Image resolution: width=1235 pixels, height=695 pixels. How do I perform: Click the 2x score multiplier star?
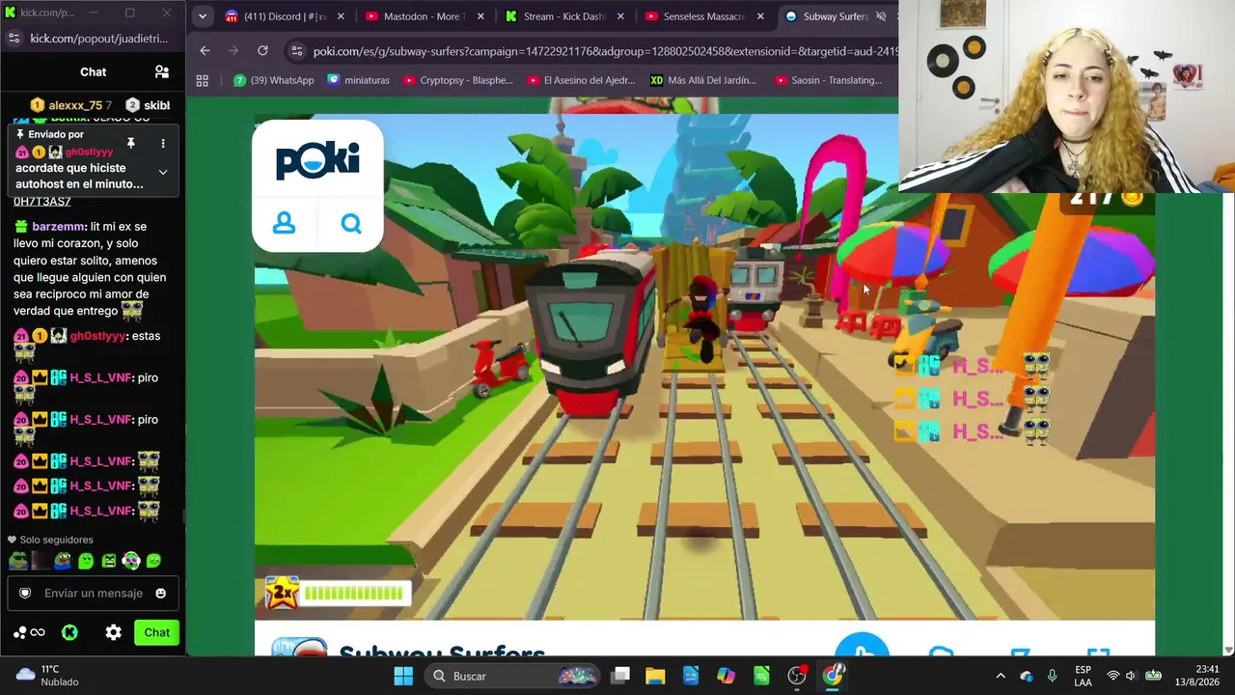(x=281, y=594)
